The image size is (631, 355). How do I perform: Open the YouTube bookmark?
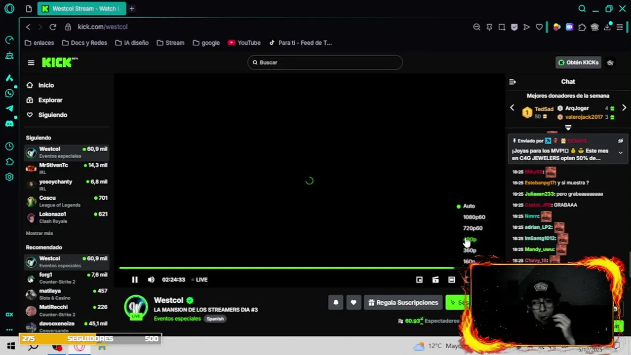point(244,43)
